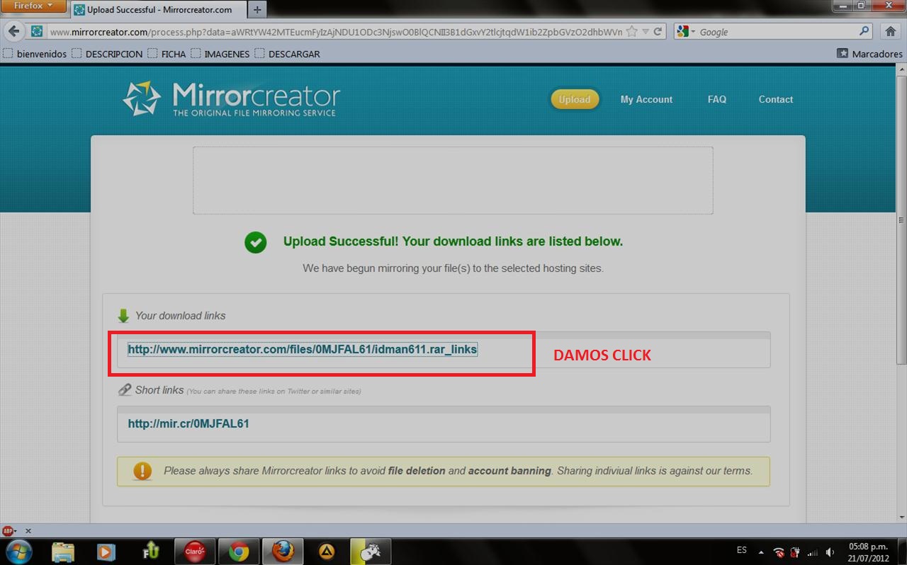
Task: Open the Google search engine selector dropdown
Action: point(686,32)
